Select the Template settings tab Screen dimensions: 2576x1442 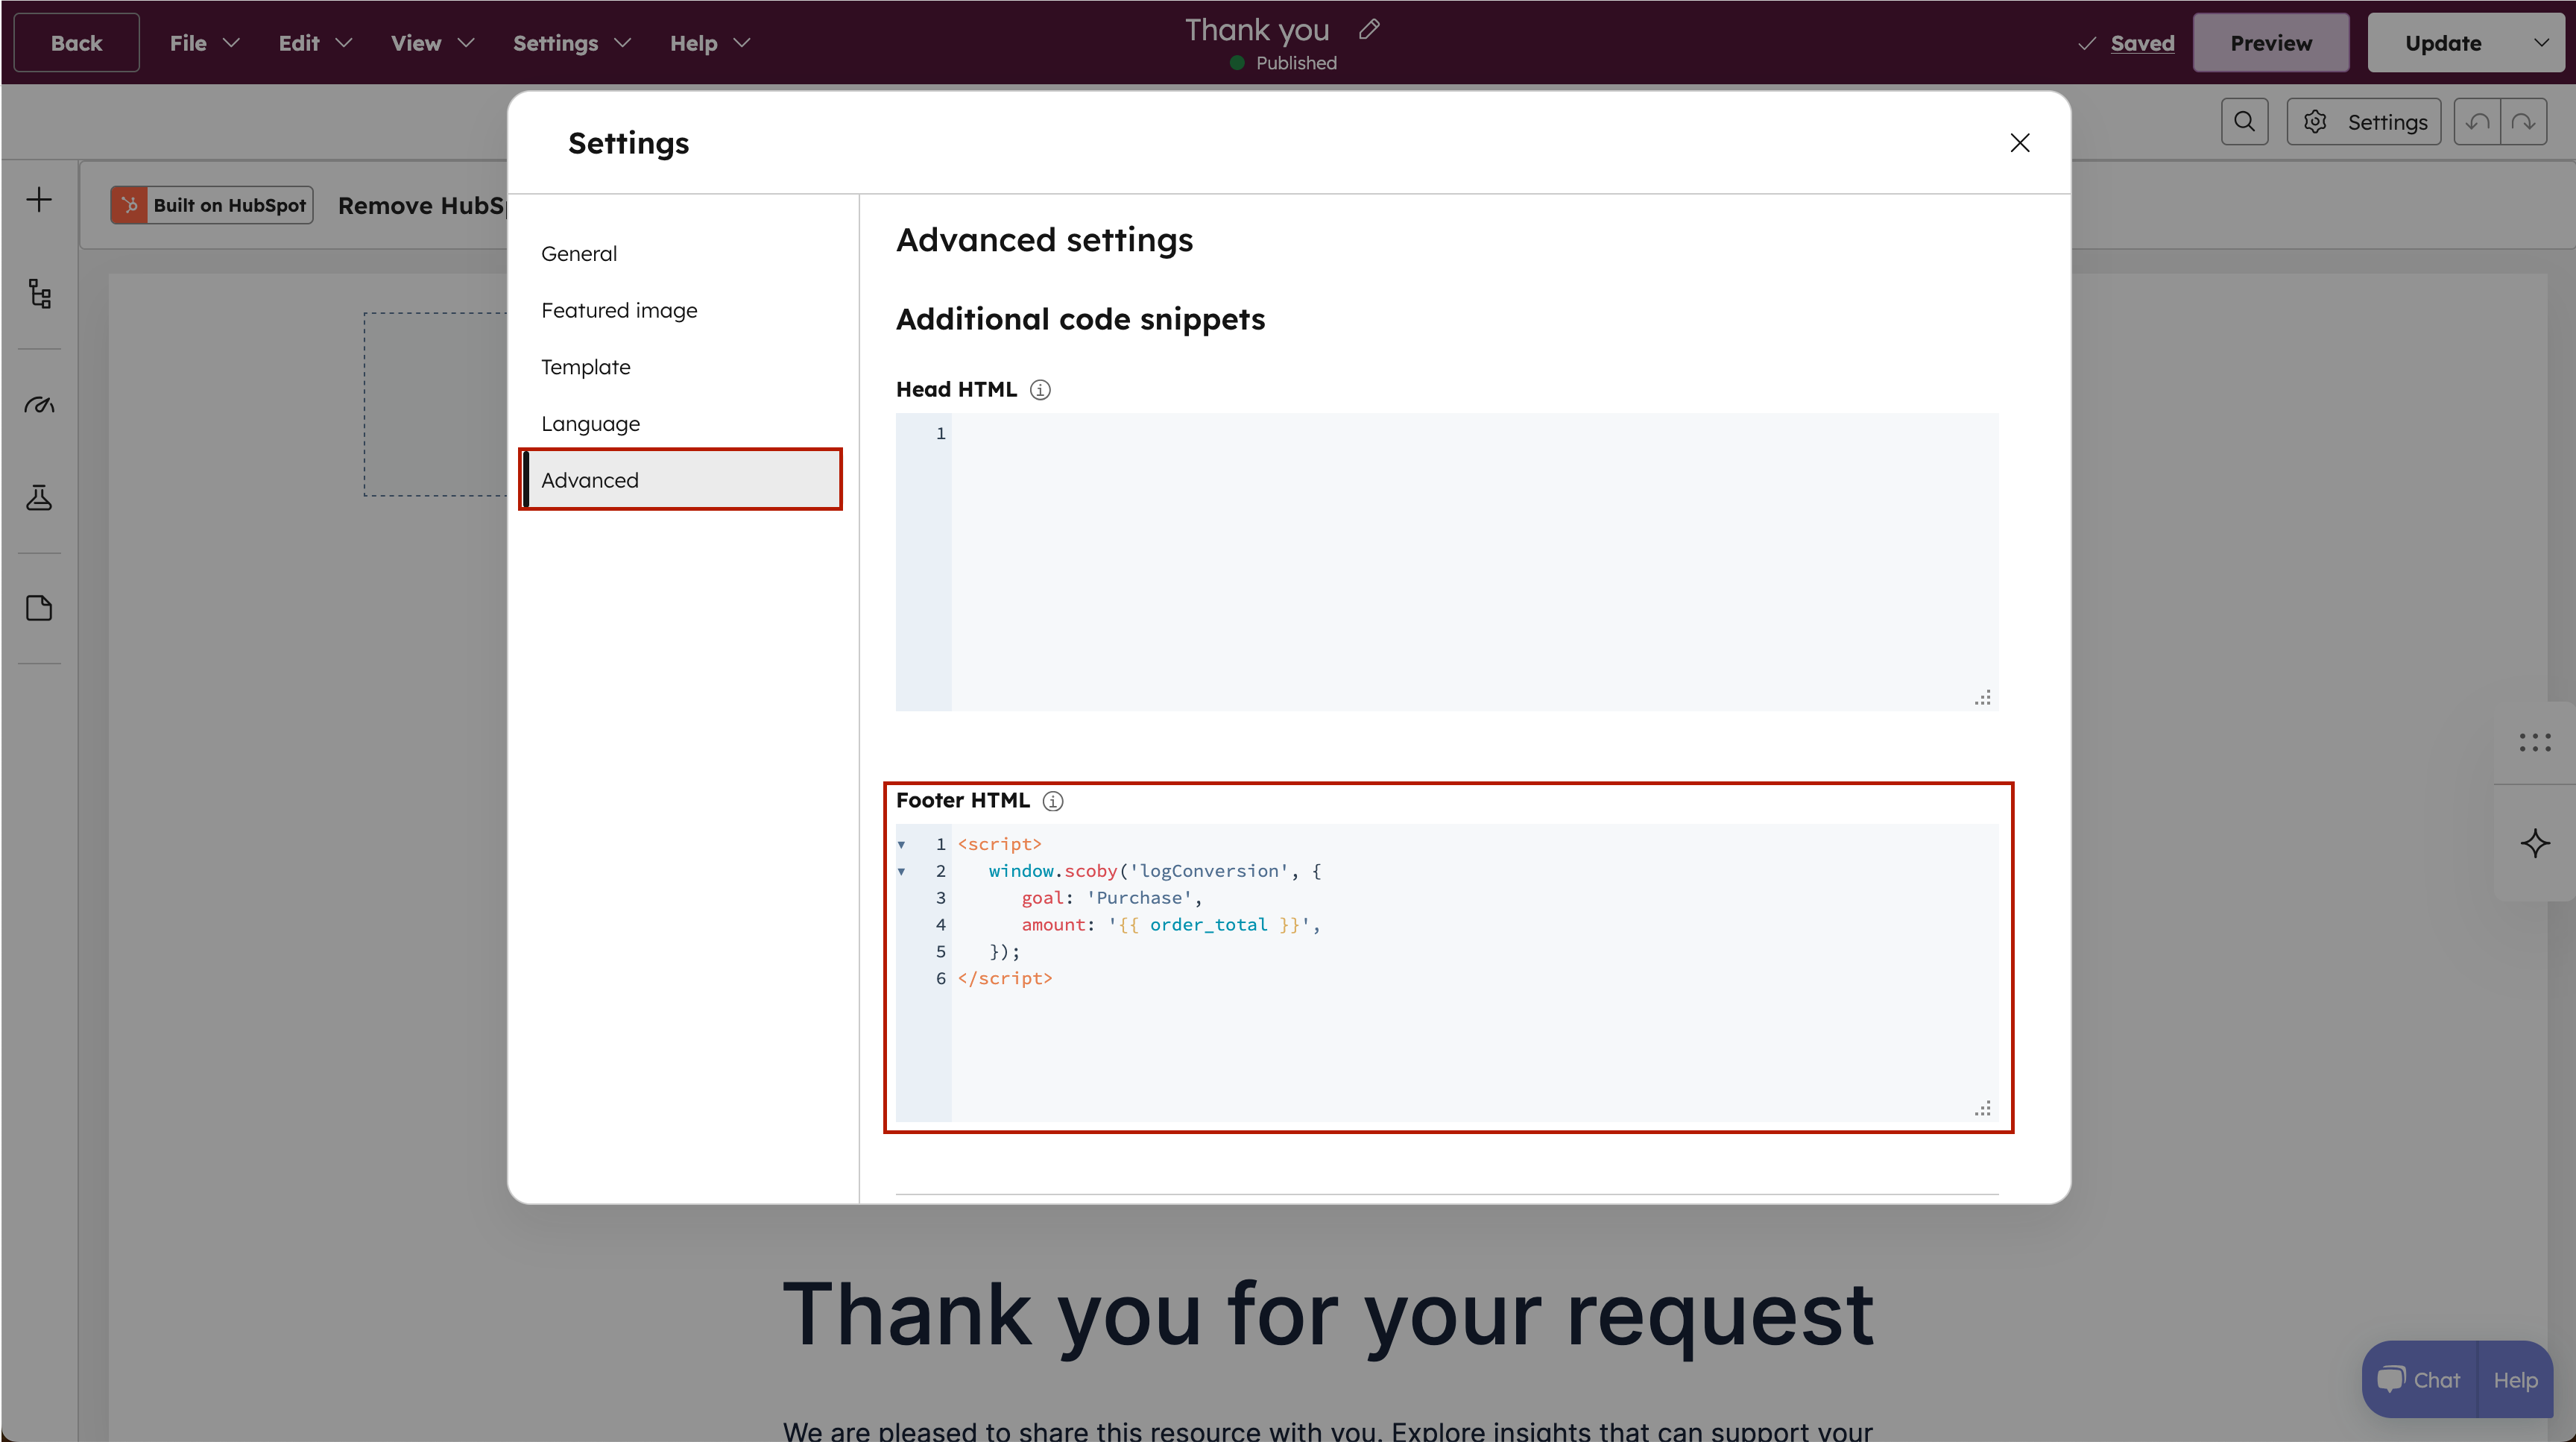(586, 367)
